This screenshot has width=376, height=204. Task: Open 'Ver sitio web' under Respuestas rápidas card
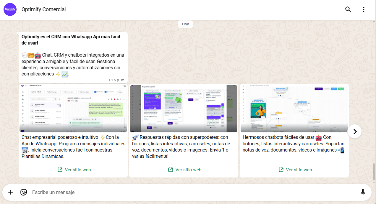pos(184,170)
